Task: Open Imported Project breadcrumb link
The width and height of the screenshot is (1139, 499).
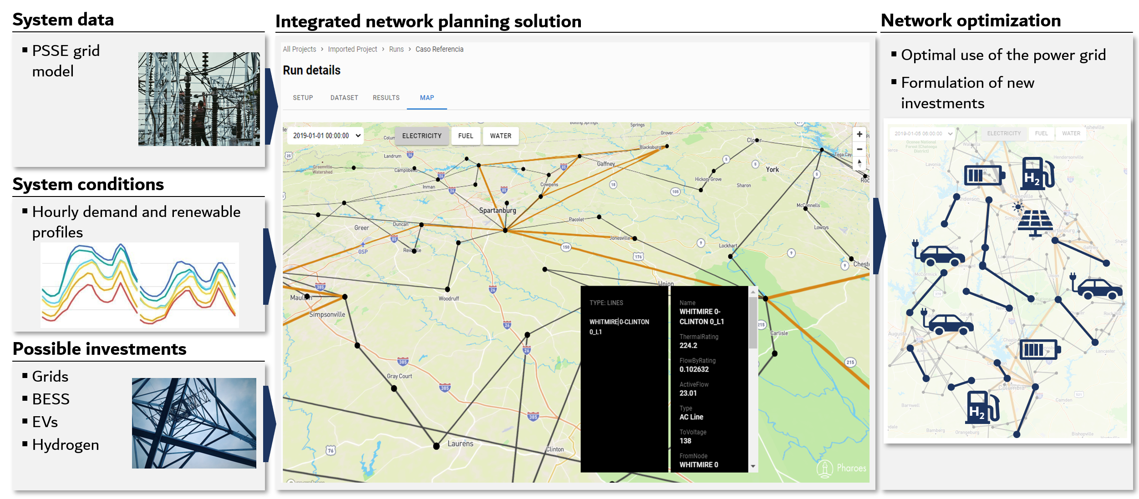Action: 352,49
